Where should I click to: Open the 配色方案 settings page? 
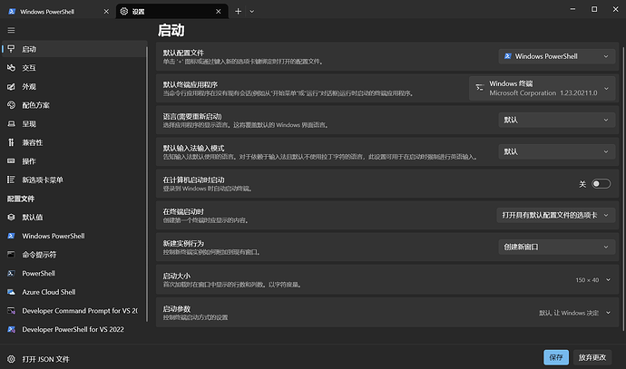tap(74, 105)
